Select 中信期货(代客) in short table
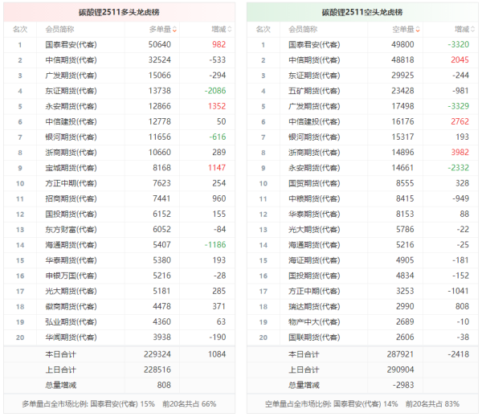482x417 pixels. coord(314,60)
